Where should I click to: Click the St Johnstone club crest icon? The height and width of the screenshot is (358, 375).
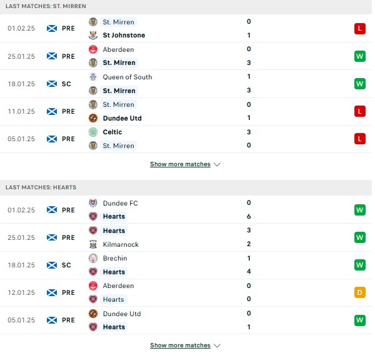pyautogui.click(x=93, y=35)
